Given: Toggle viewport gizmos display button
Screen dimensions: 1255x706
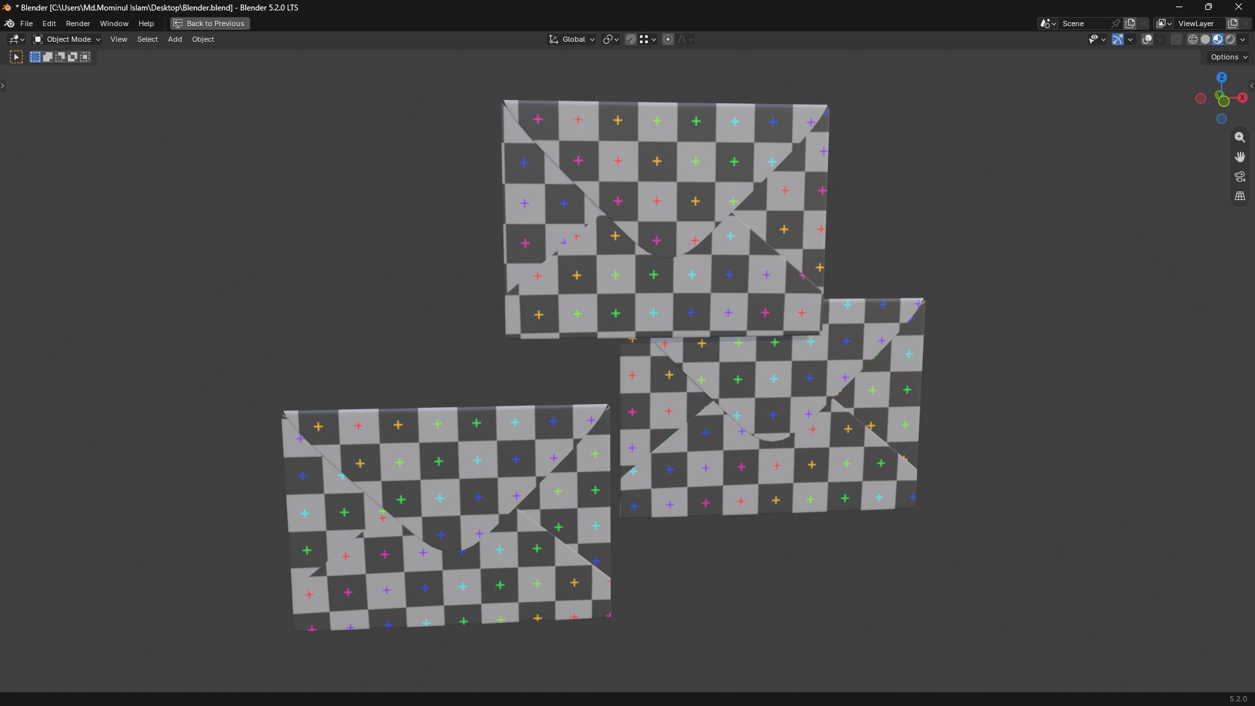Looking at the screenshot, I should coord(1118,40).
